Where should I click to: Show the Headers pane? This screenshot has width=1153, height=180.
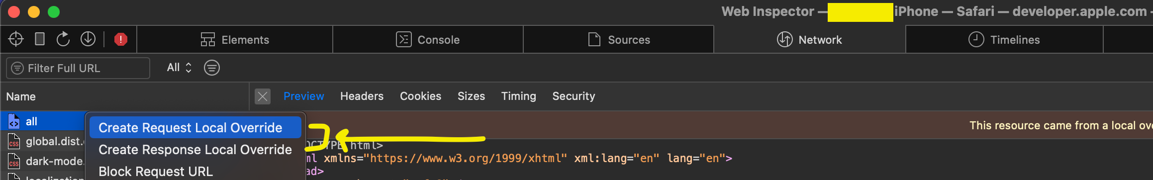(x=362, y=96)
